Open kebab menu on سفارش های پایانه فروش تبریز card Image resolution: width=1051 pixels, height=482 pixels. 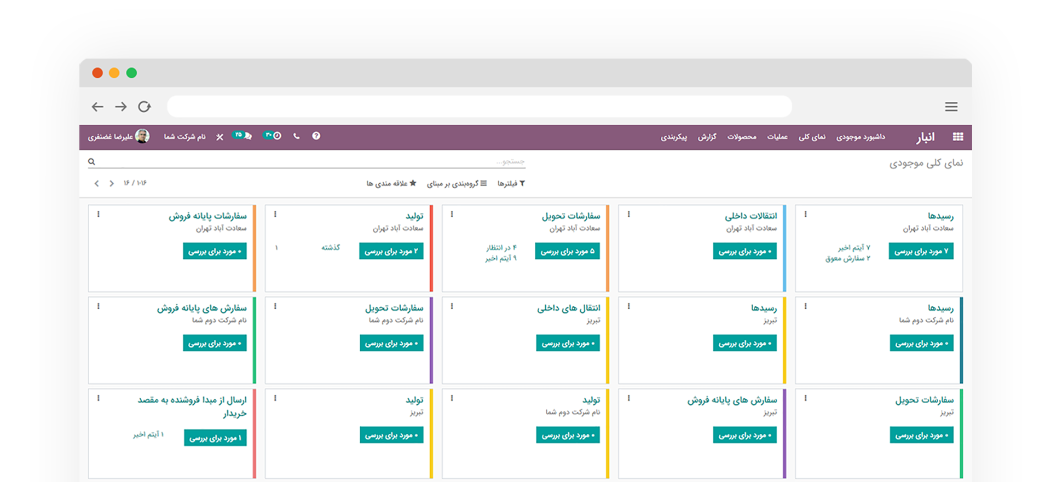(x=628, y=398)
